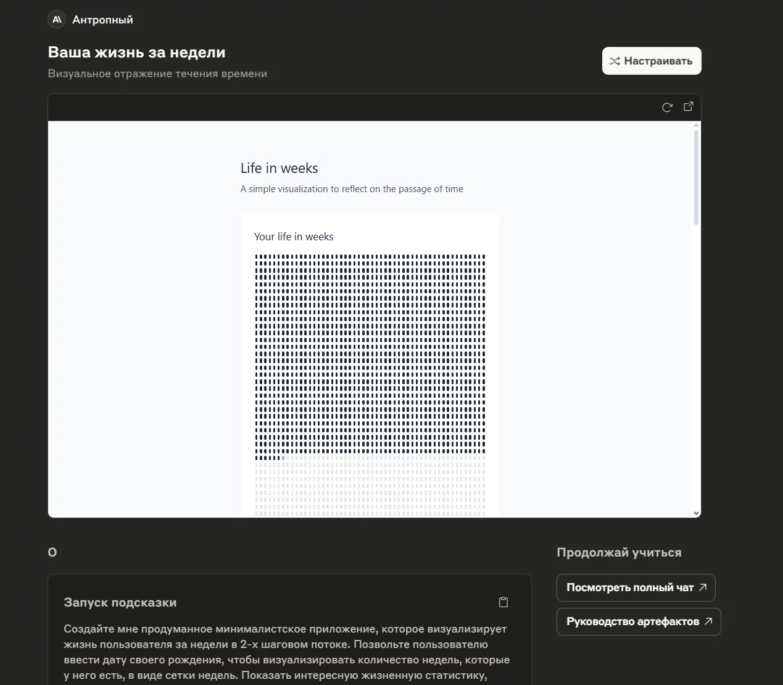Click the preview's vertical scrollbar thumb
The image size is (783, 685).
(x=697, y=178)
